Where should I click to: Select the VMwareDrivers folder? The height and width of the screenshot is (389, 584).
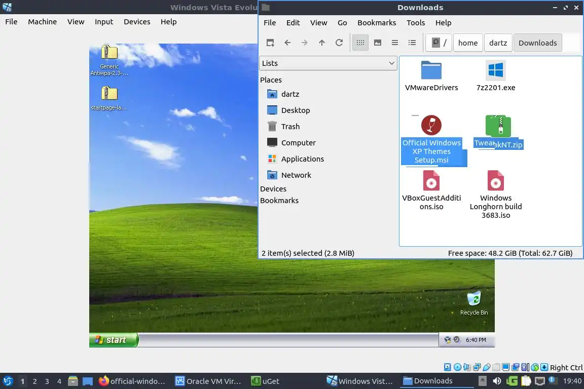[431, 76]
